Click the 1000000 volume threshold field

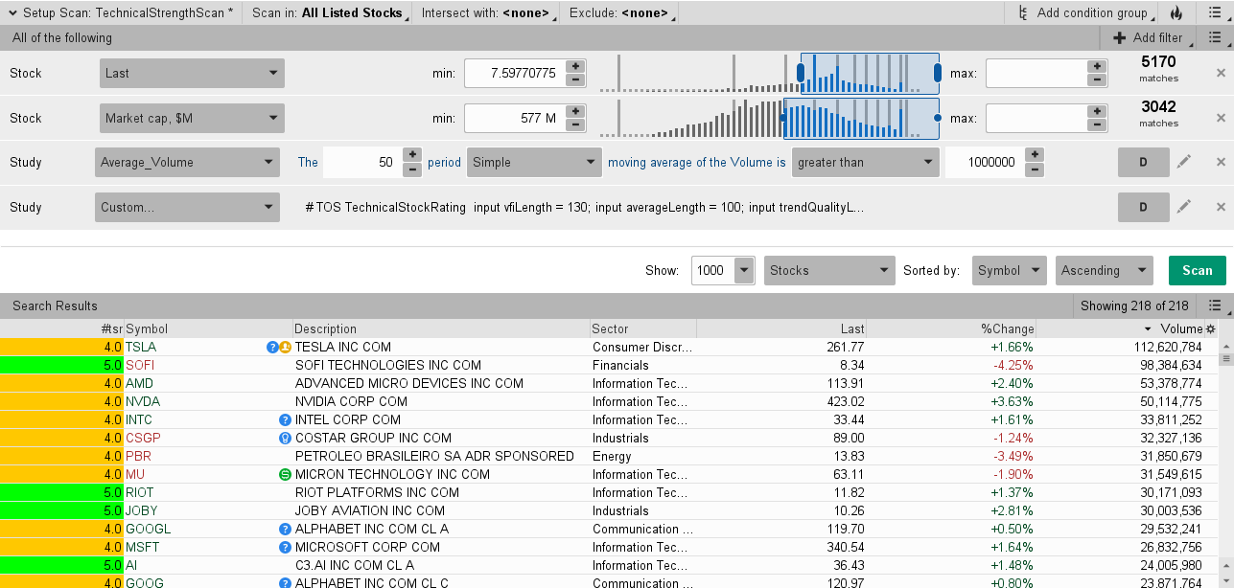984,162
